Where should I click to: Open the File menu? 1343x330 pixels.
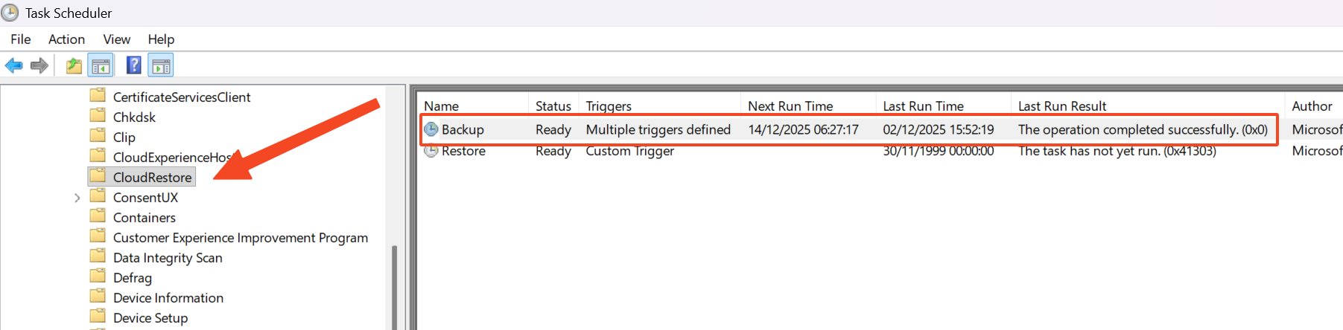21,39
